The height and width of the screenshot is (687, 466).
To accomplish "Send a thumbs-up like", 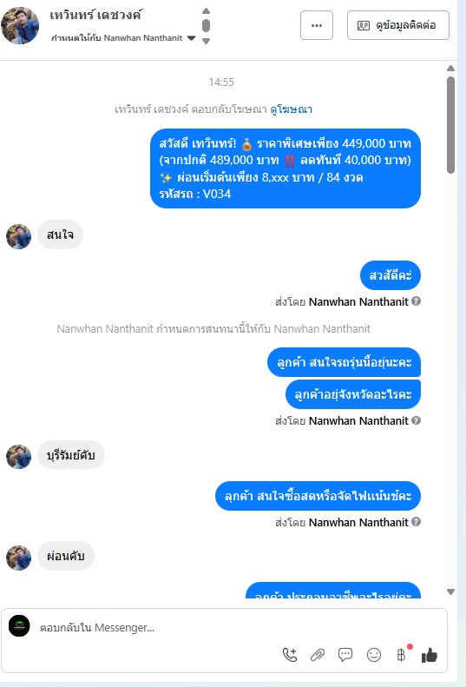I will (430, 655).
